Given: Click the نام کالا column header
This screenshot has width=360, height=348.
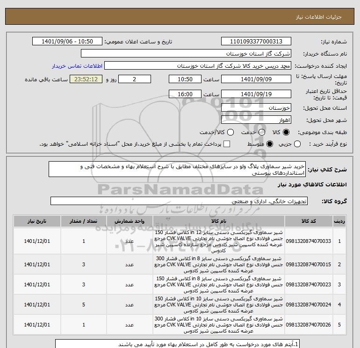Looking at the screenshot, I should [219, 221].
